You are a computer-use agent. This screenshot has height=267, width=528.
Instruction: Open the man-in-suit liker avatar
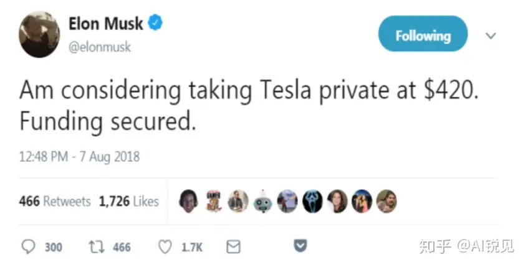tap(238, 201)
